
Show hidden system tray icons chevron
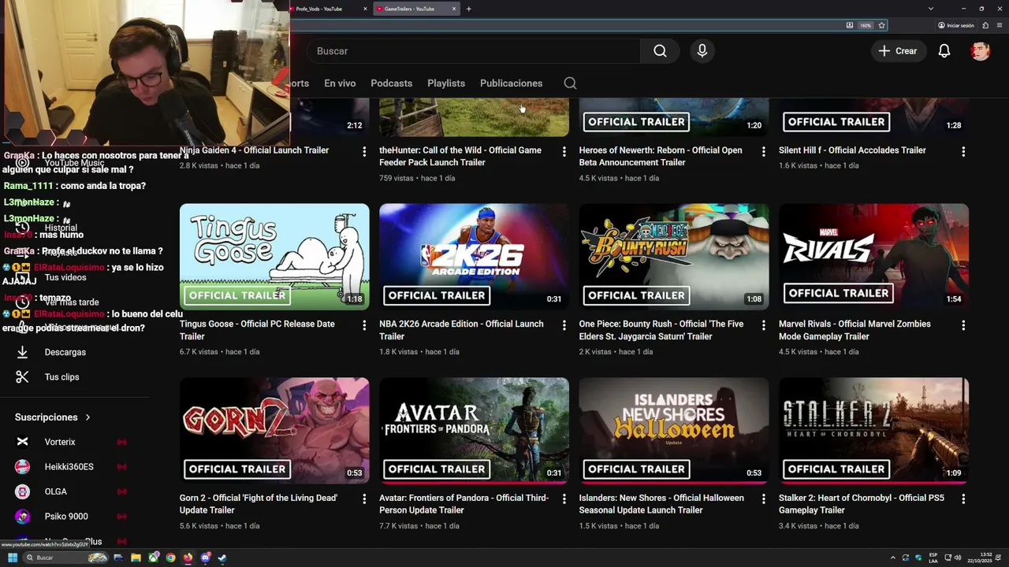click(x=892, y=558)
